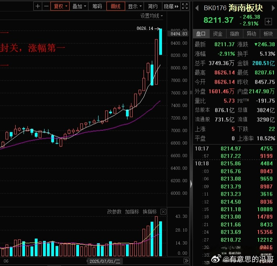Click the 筹码 toolbar button
The width and height of the screenshot is (277, 266).
pyautogui.click(x=97, y=6)
